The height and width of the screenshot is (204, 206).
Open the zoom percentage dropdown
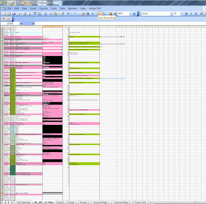(x=130, y=14)
